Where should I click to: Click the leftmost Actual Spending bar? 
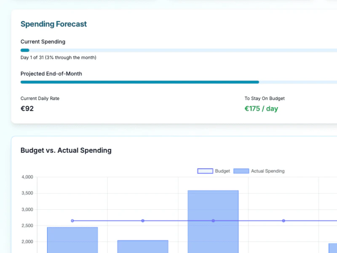[72, 240]
